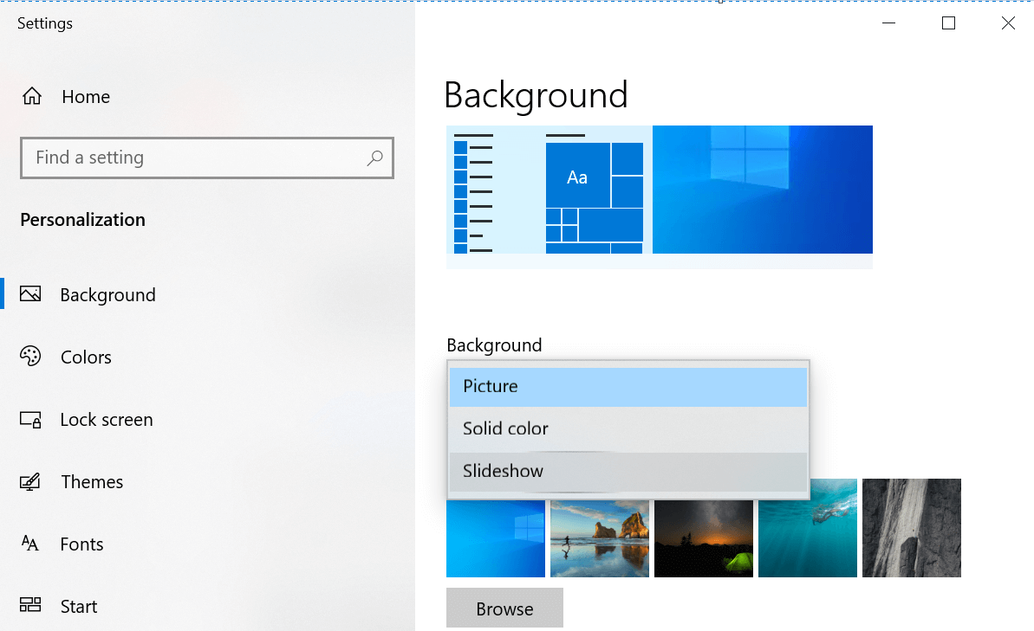Select the Background image icon in sidebar
This screenshot has height=631, width=1034.
click(31, 294)
